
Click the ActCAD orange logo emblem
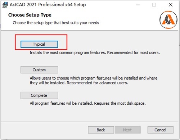click(168, 20)
